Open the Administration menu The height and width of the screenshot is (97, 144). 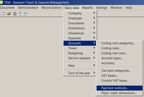(28, 8)
